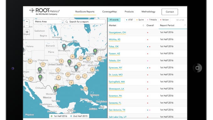Open the cluster of 15 near New York
Screen dimensions: 213x120
coord(100,59)
